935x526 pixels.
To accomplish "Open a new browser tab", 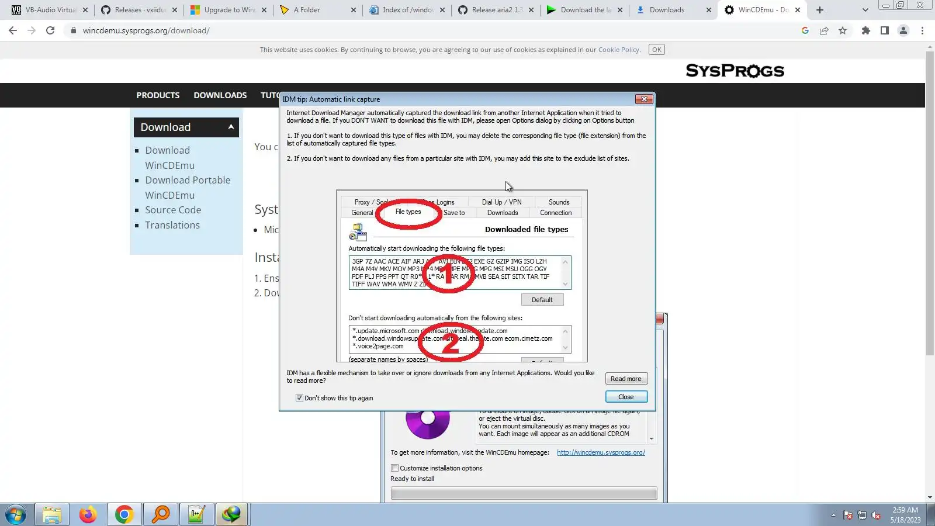I will (820, 10).
